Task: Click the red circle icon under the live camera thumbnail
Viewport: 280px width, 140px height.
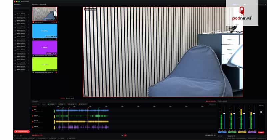Action: click(56, 22)
